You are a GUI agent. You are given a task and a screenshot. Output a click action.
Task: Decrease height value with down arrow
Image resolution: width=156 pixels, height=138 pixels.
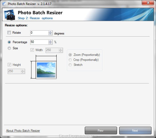pos(23,72)
